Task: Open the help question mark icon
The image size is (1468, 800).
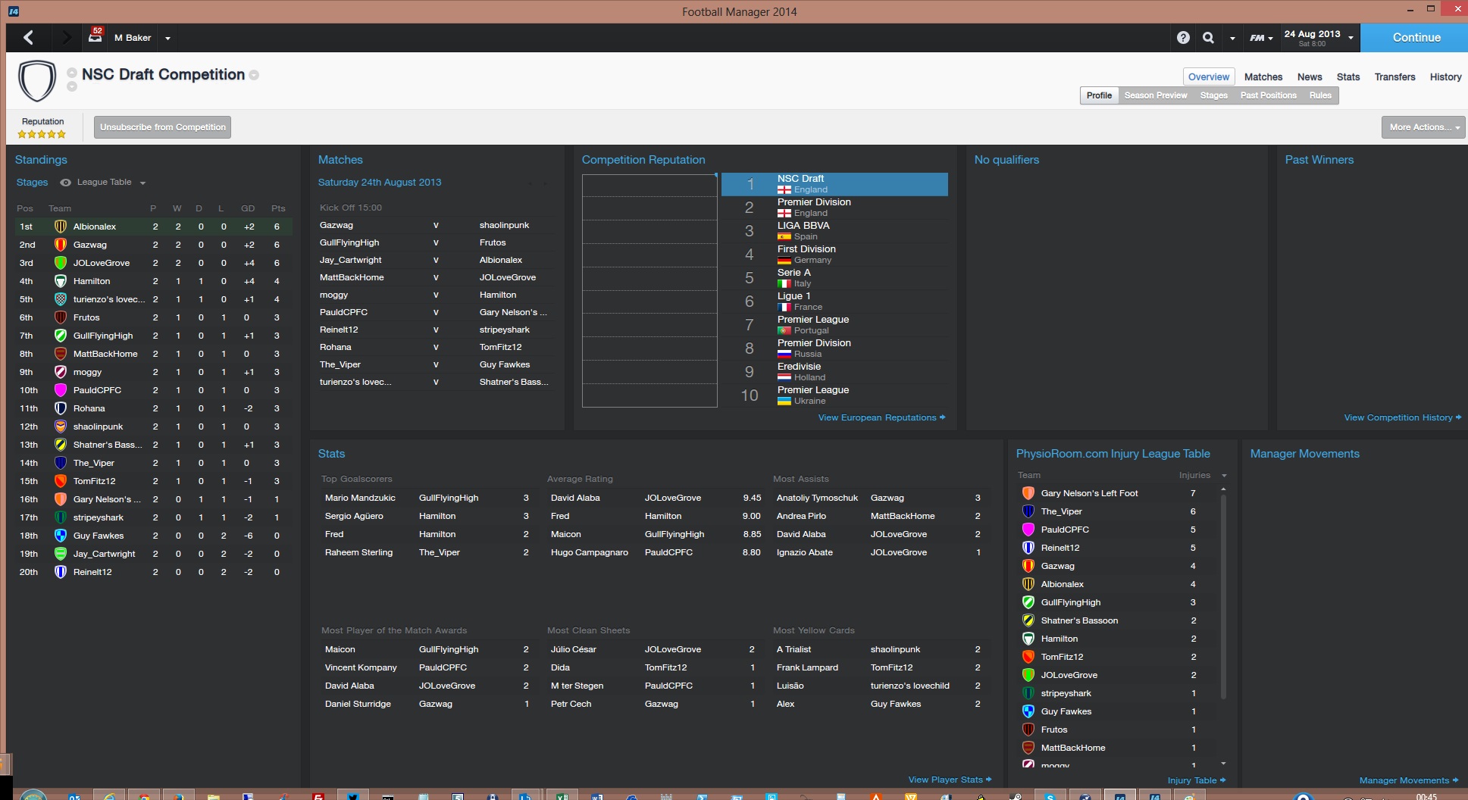Action: click(1183, 38)
